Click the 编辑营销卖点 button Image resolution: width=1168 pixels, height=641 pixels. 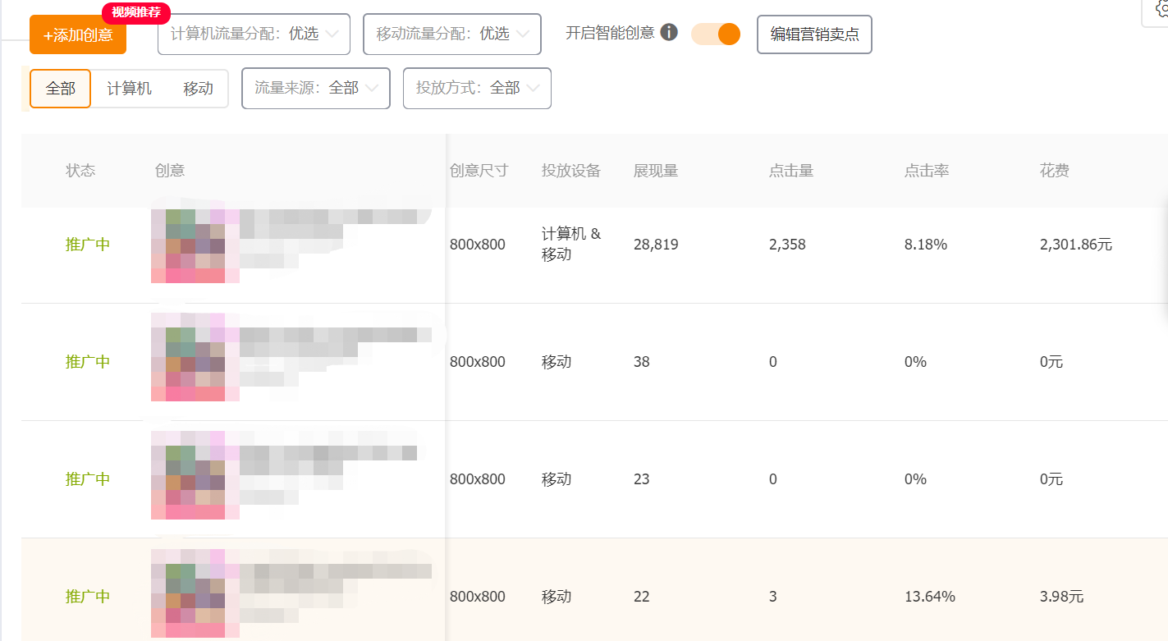pyautogui.click(x=813, y=34)
